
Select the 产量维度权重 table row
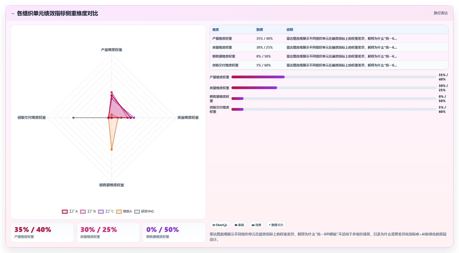click(x=329, y=39)
